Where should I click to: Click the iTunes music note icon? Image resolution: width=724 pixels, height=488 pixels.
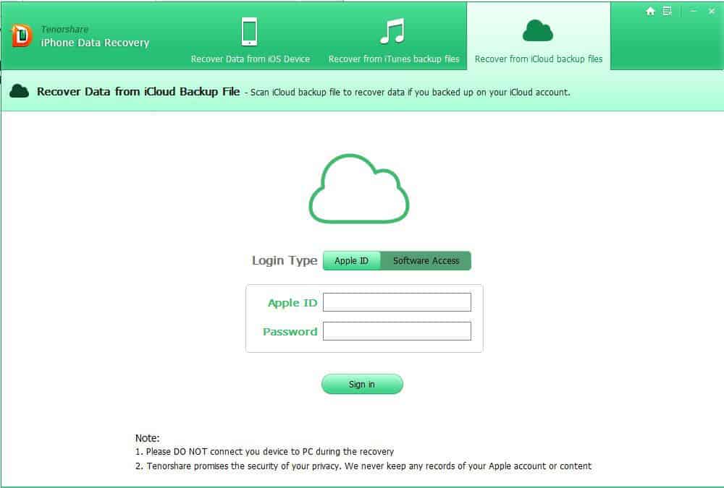point(392,31)
